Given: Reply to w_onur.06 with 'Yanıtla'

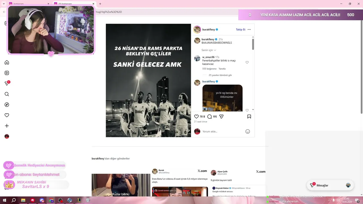Looking at the screenshot, I should click(222, 69).
